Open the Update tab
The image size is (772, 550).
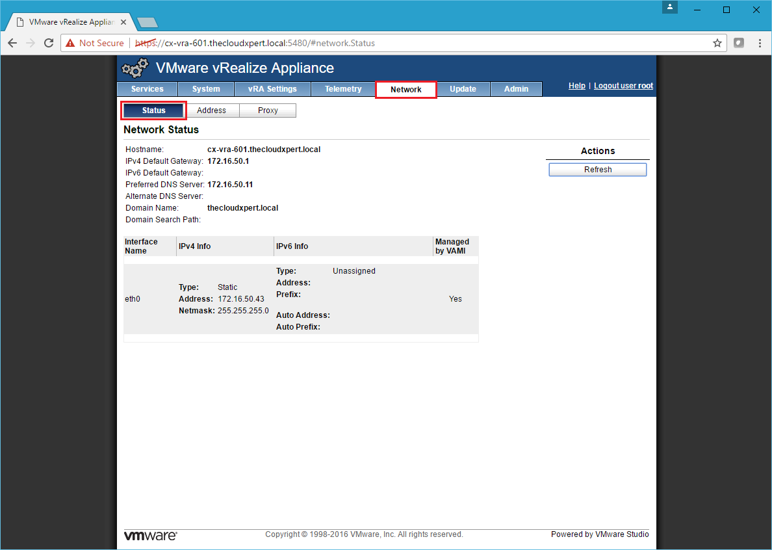[x=463, y=89]
